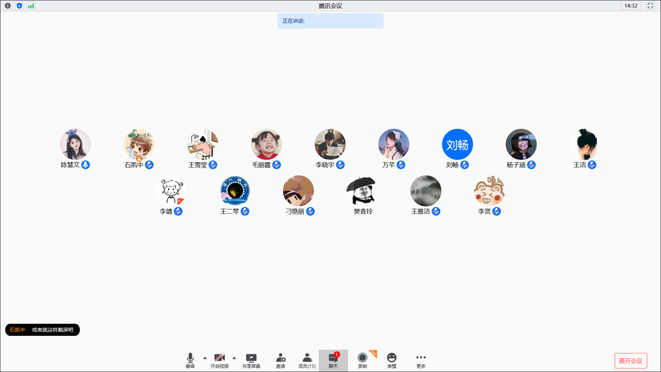
Task: Expand audio options arrow beside 静音
Action: 205,358
